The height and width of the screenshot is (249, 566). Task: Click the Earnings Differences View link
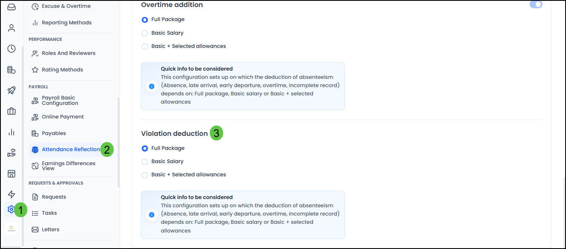click(x=68, y=166)
